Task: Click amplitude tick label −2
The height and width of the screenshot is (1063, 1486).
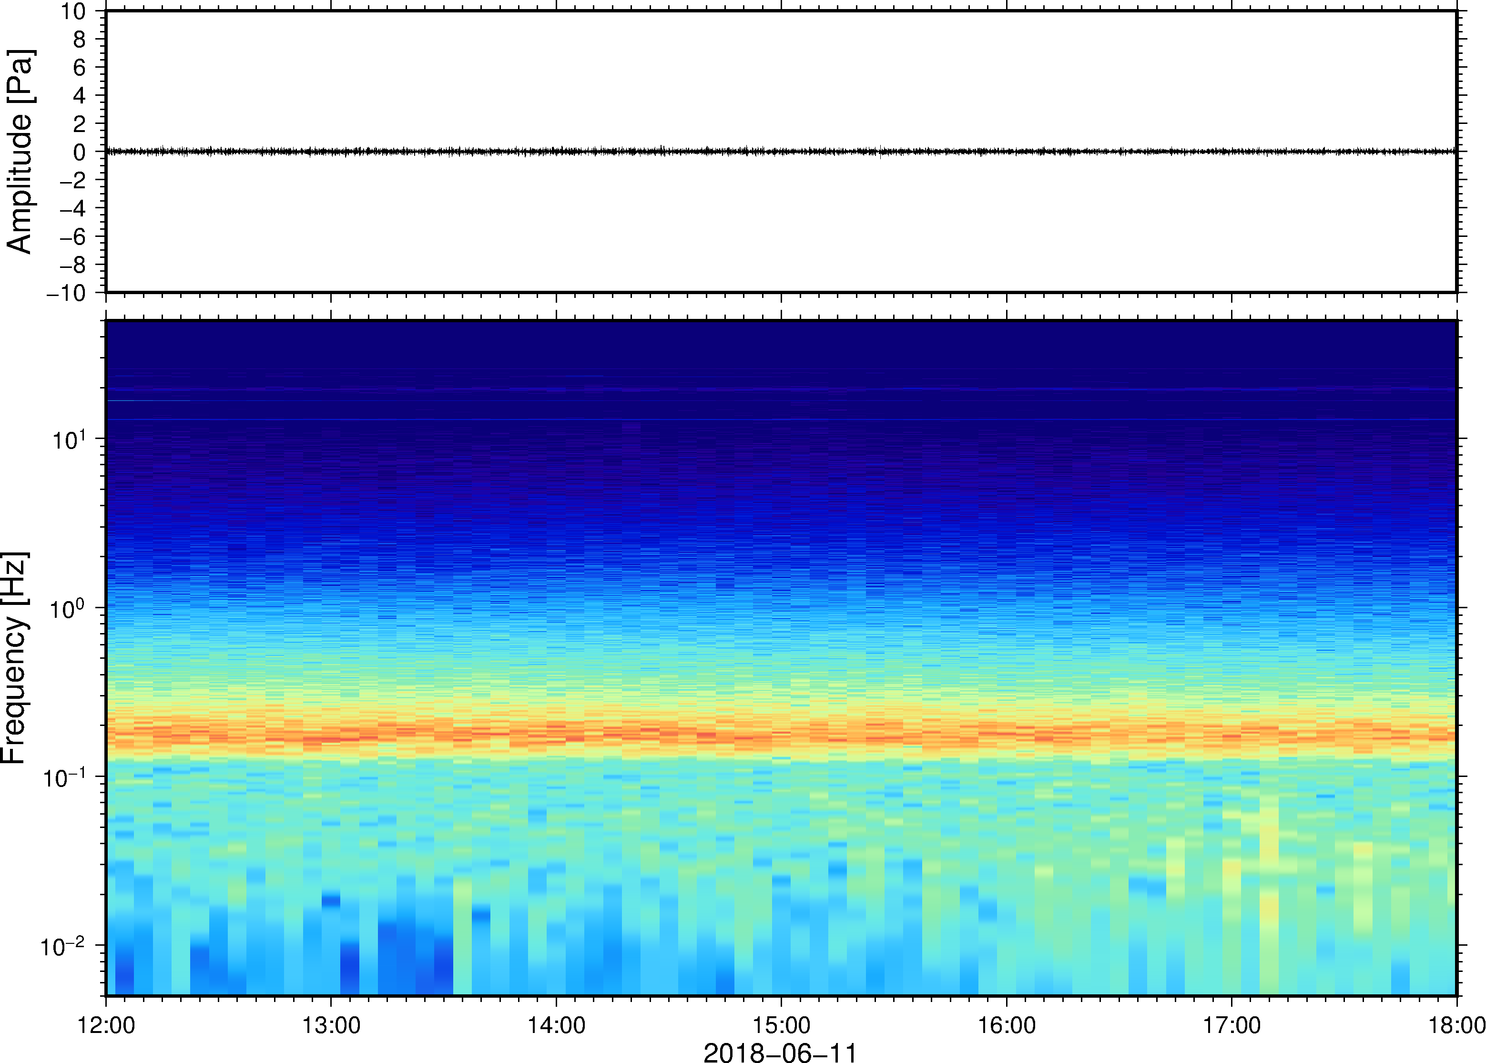Action: click(73, 180)
